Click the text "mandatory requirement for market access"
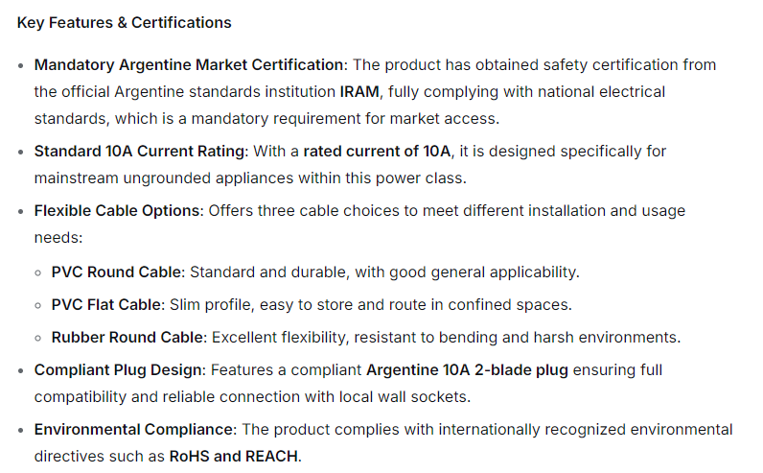Screen dimensions: 763x473 pyautogui.click(x=362, y=119)
